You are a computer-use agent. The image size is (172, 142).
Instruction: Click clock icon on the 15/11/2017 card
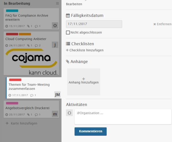coord(7,26)
